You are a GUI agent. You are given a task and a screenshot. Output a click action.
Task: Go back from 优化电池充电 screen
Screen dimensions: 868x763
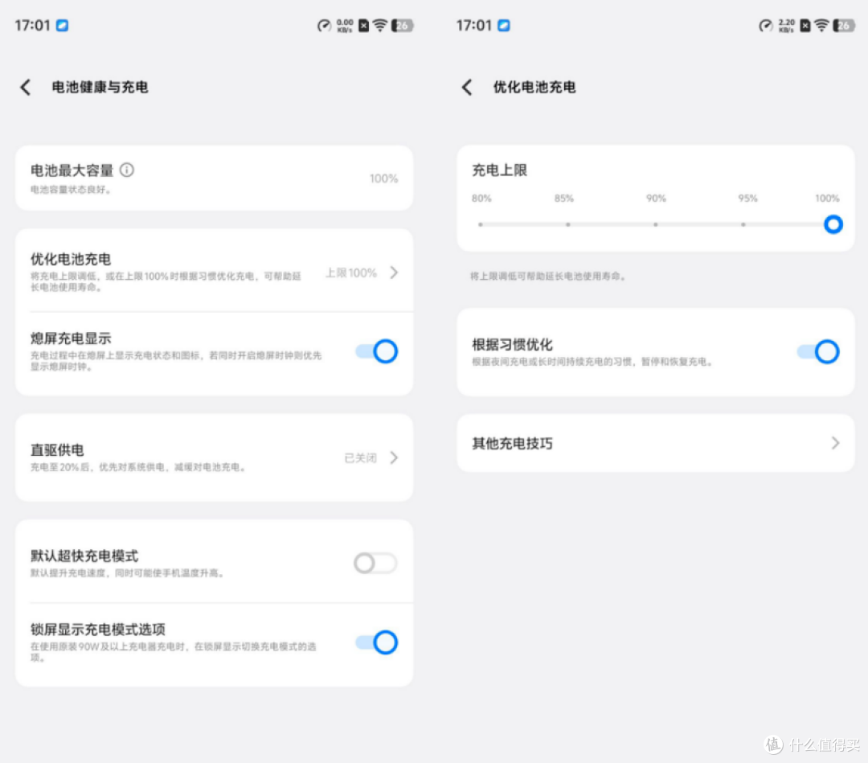coord(467,87)
